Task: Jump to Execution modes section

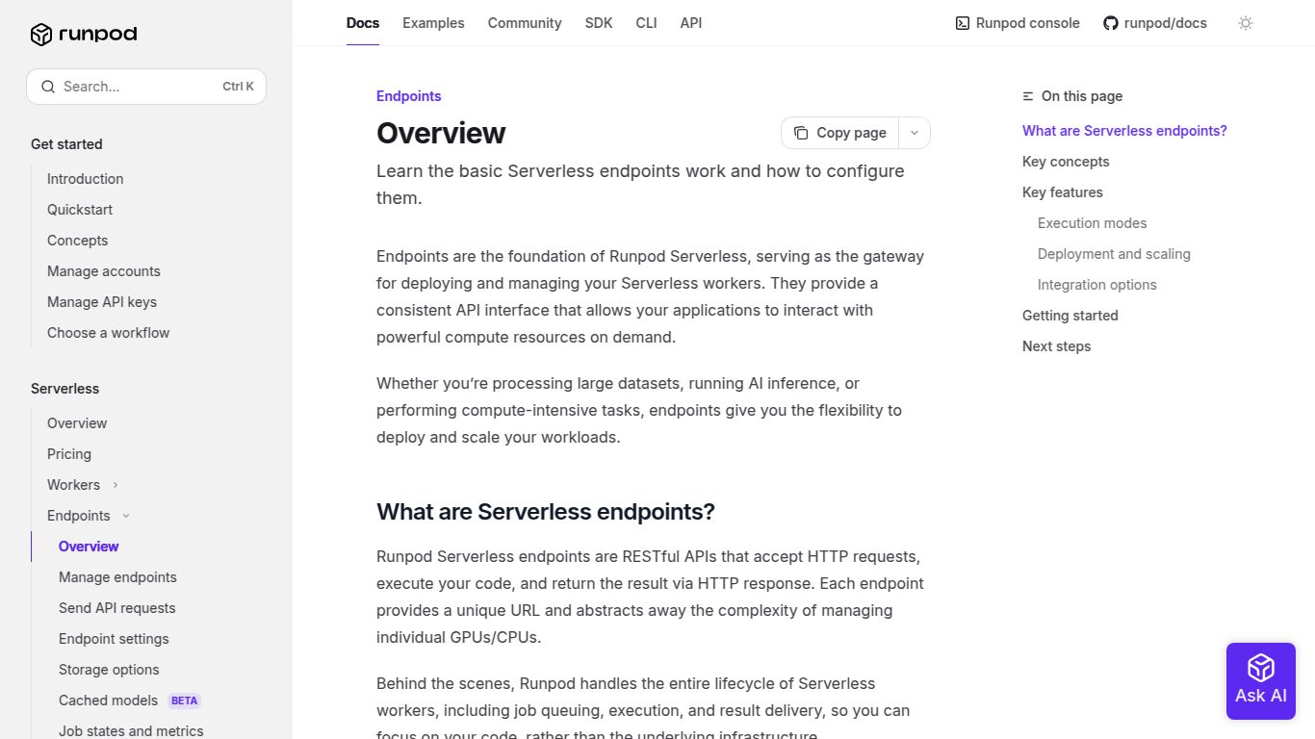Action: tap(1092, 223)
